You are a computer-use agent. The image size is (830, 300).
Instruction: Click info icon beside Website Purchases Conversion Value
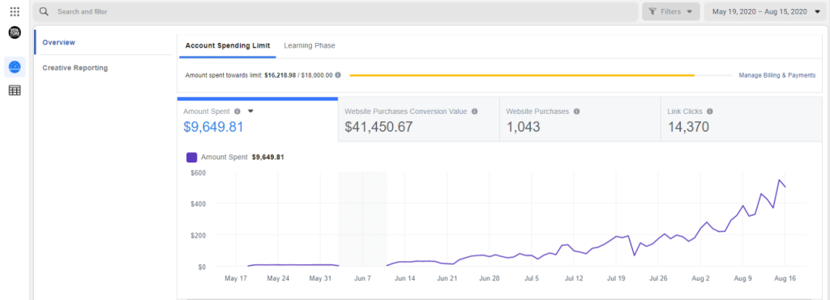point(474,112)
